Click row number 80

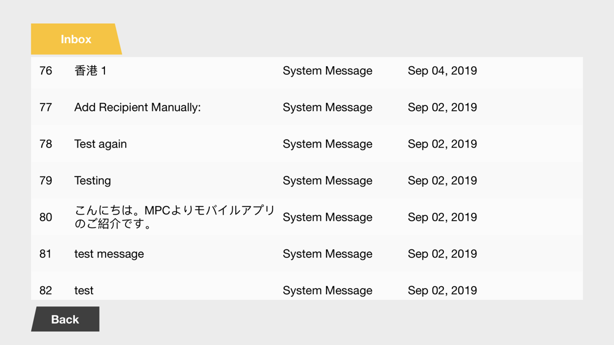point(46,218)
